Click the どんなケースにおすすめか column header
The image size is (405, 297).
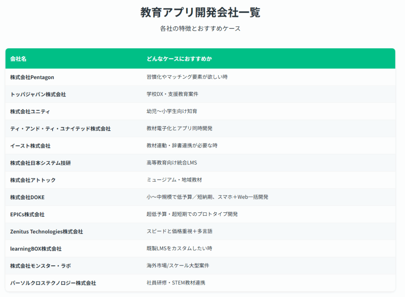click(179, 59)
